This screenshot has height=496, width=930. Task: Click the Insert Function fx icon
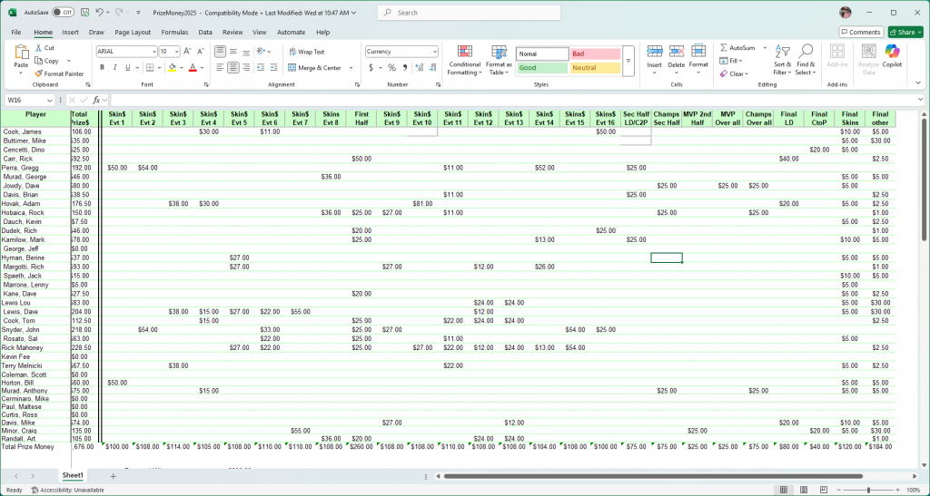click(x=96, y=100)
